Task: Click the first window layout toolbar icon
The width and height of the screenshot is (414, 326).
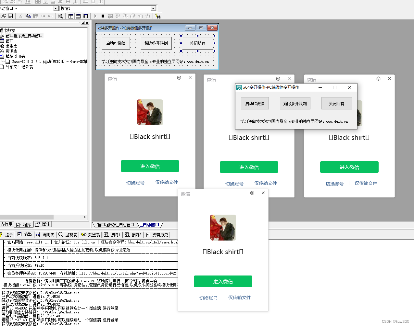Action: [x=71, y=16]
